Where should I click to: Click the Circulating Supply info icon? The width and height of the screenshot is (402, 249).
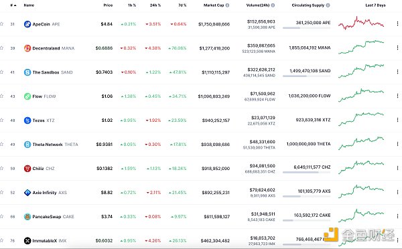click(x=328, y=5)
